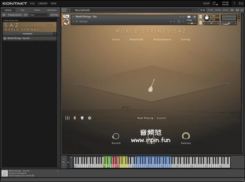
Task: Toggle A-Z library sorting
Action: pyautogui.click(x=26, y=15)
